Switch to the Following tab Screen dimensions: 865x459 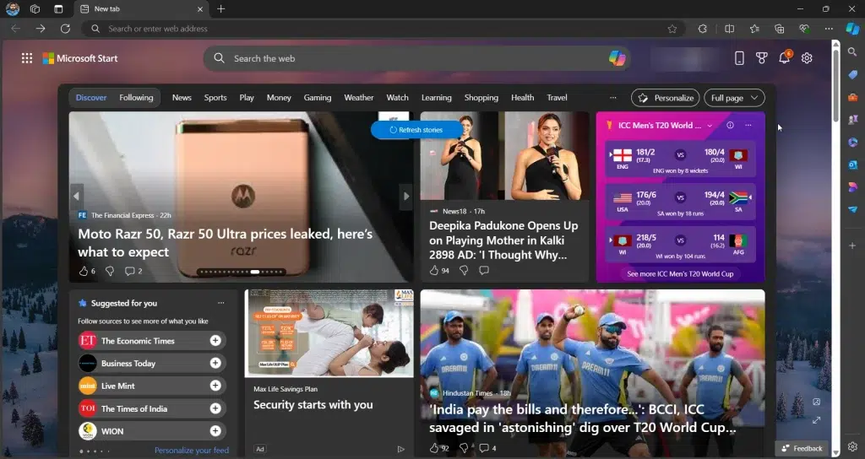(x=136, y=98)
